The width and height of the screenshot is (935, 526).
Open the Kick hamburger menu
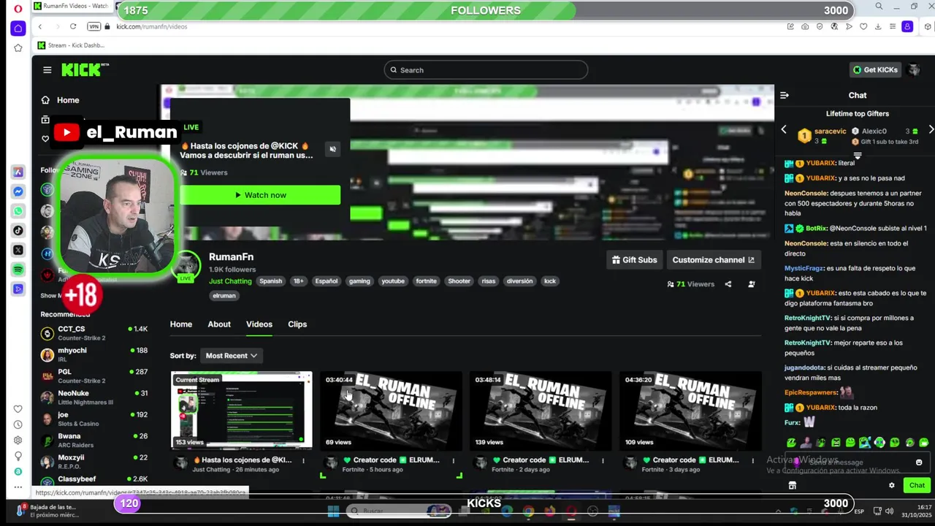[x=47, y=70]
